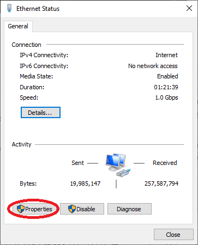
Task: Click the Activity section heading
Action: click(x=21, y=144)
